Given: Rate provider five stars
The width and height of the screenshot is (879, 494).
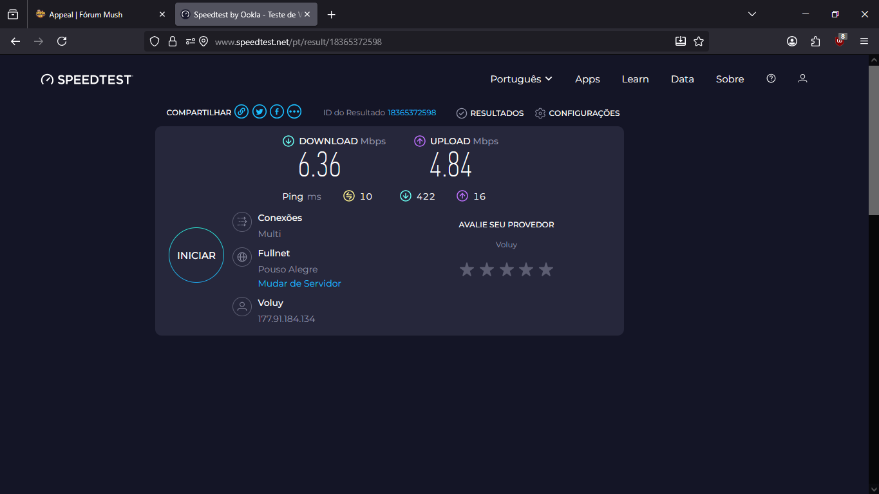Looking at the screenshot, I should click(x=546, y=269).
